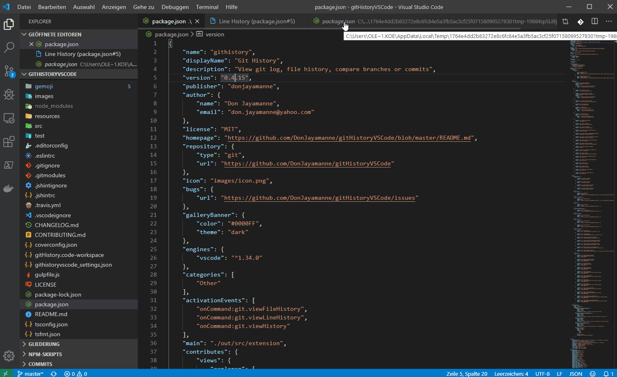
Task: Click the package.json breadcrumb item
Action: [167, 34]
